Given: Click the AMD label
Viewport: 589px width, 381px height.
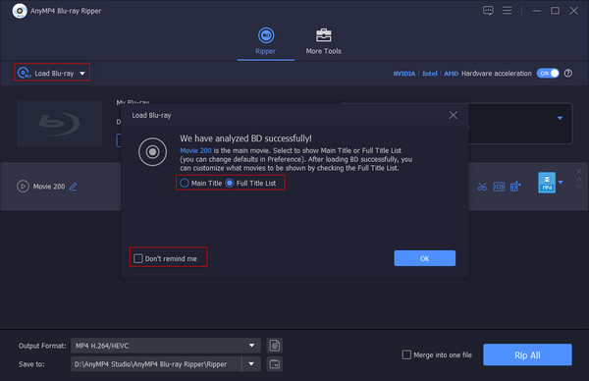Looking at the screenshot, I should point(451,74).
